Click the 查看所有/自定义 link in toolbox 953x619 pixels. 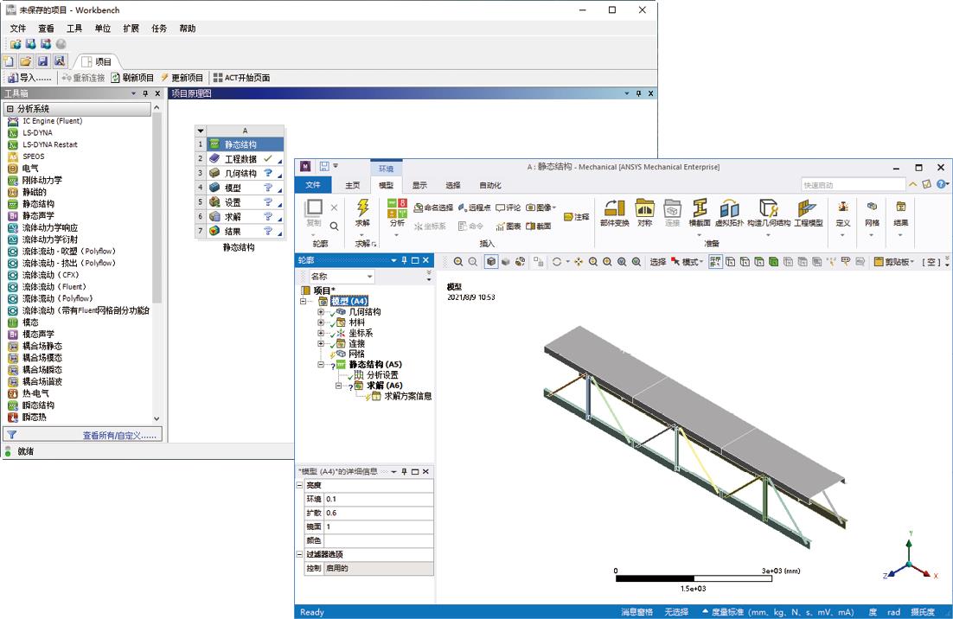pyautogui.click(x=119, y=435)
